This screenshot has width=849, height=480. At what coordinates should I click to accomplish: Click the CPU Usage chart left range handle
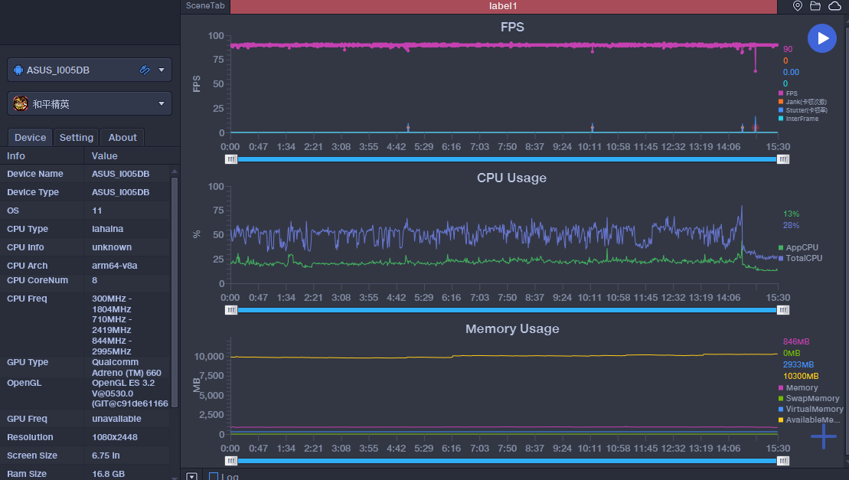pos(231,310)
